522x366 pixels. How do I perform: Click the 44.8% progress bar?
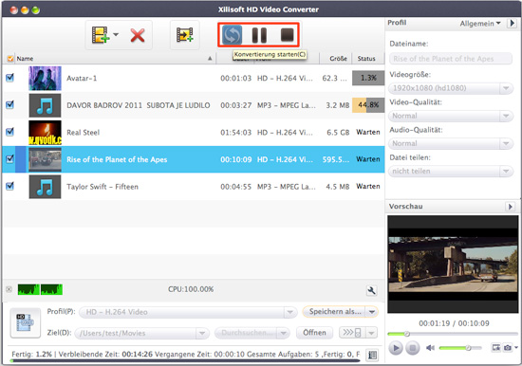click(x=368, y=105)
